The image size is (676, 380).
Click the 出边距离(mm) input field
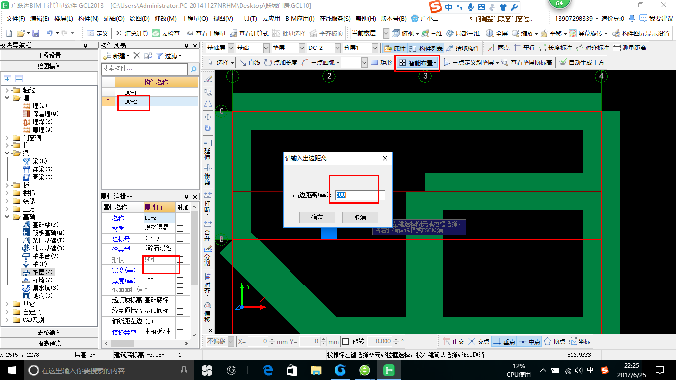(x=360, y=195)
